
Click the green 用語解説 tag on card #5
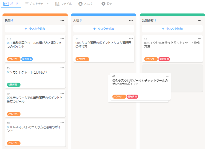[14, 85]
